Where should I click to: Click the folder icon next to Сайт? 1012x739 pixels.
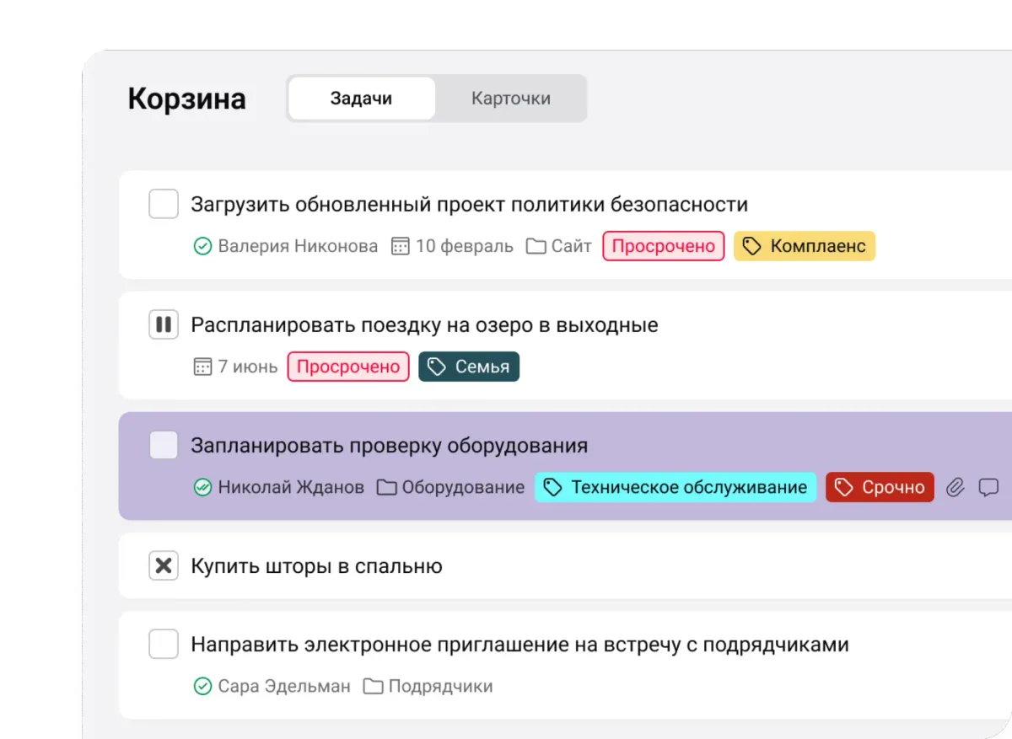pyautogui.click(x=535, y=245)
